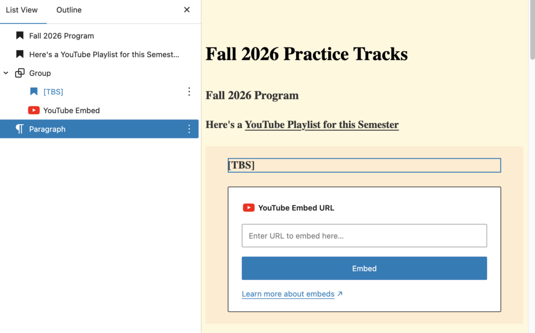Screen dimensions: 535x333
Task: Click the Group block icon in List View
Action: coord(20,73)
